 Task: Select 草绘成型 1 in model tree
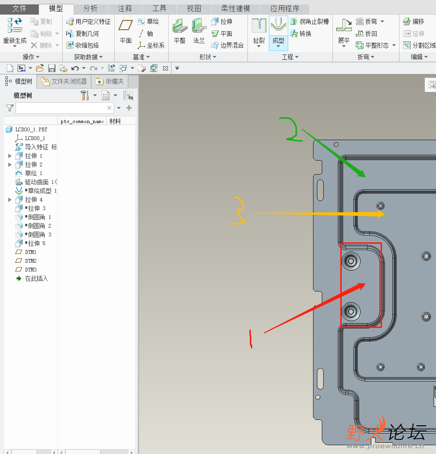click(36, 191)
